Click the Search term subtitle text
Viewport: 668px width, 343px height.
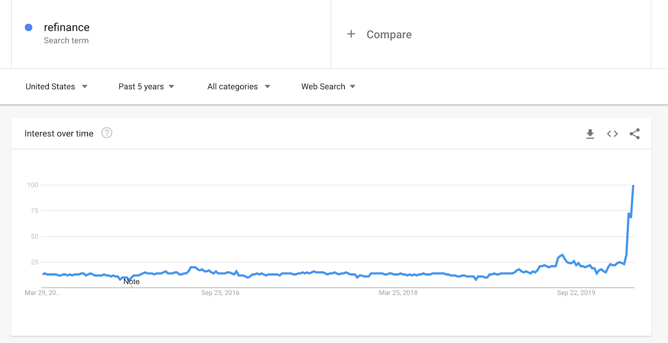66,41
